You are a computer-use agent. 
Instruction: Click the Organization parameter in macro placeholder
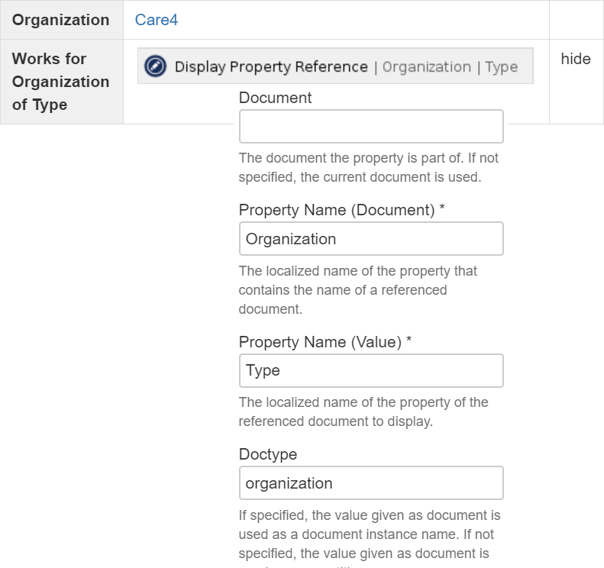pos(426,66)
